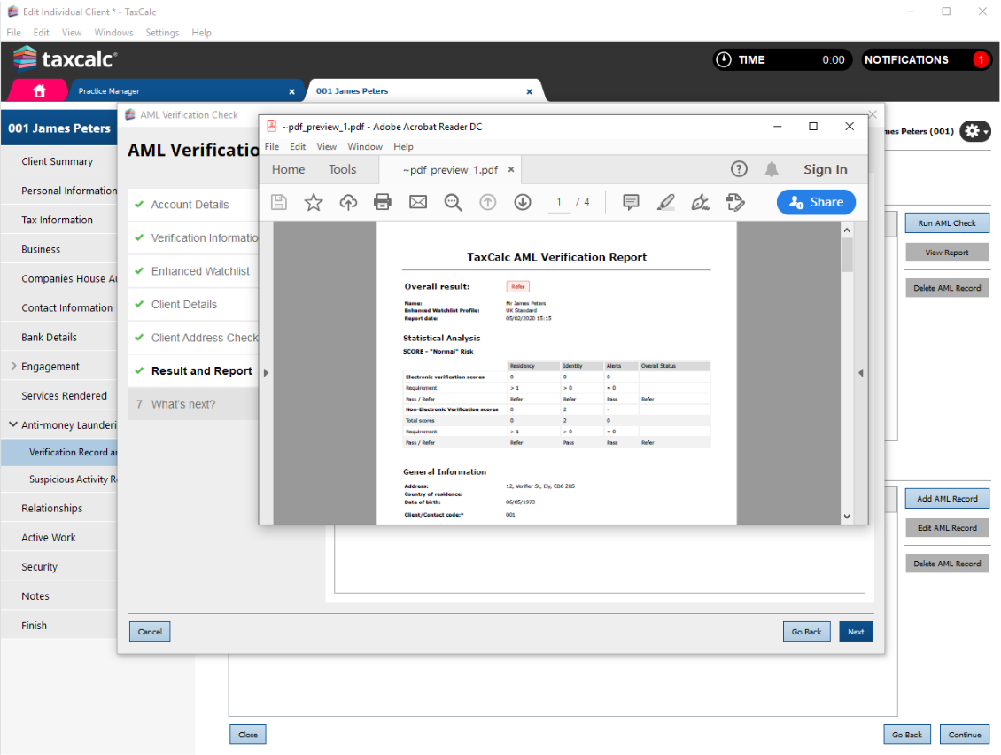Add a comment with the speech bubble icon
The width and height of the screenshot is (1001, 755).
631,202
